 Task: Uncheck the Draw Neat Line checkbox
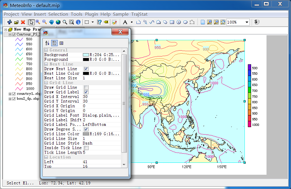point(86,69)
